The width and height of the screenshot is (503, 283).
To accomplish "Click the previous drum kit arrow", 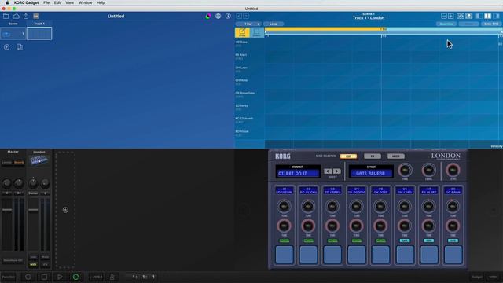I will click(328, 171).
